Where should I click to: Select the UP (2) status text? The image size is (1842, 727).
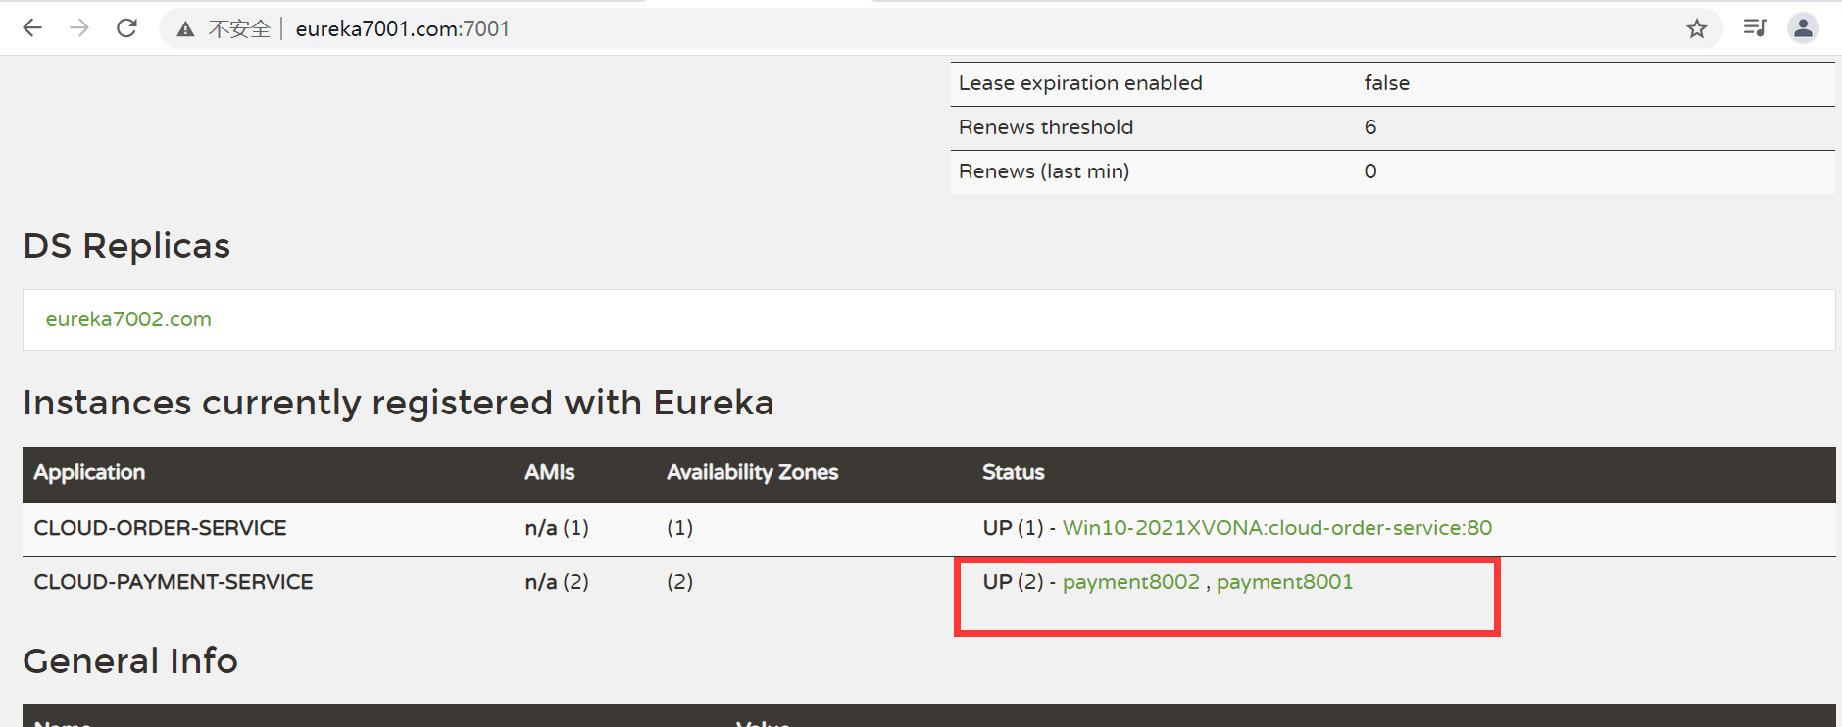click(x=1014, y=582)
